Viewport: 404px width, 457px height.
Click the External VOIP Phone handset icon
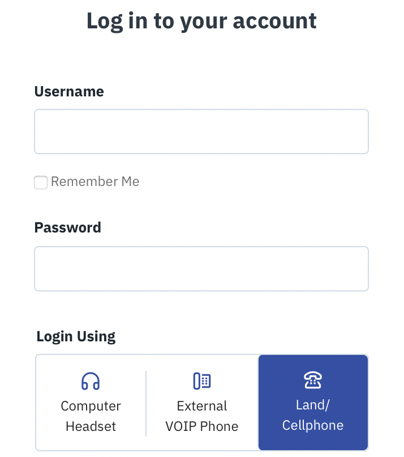click(x=201, y=380)
